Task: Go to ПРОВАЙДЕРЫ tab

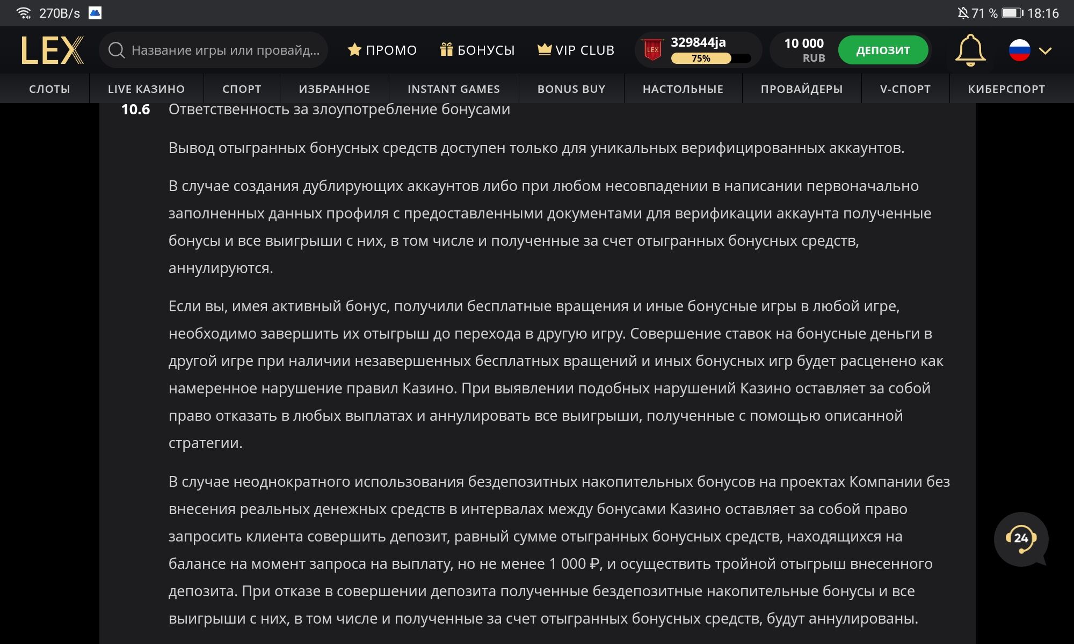Action: click(801, 89)
